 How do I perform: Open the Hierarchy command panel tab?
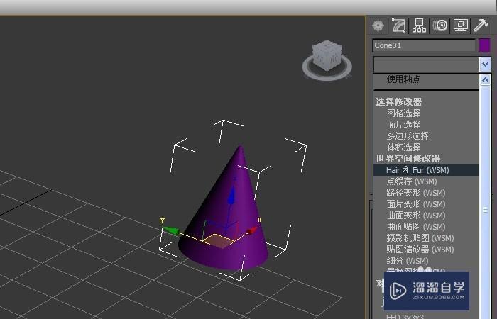pyautogui.click(x=419, y=26)
